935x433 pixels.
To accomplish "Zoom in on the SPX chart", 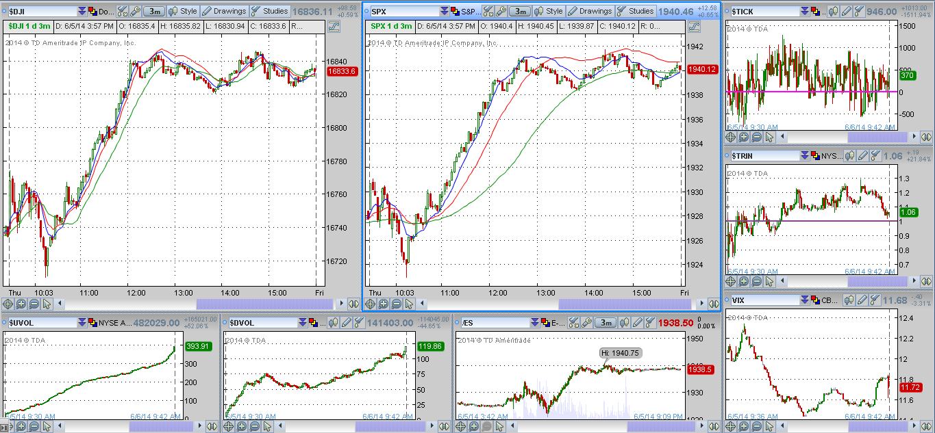I will 383,304.
